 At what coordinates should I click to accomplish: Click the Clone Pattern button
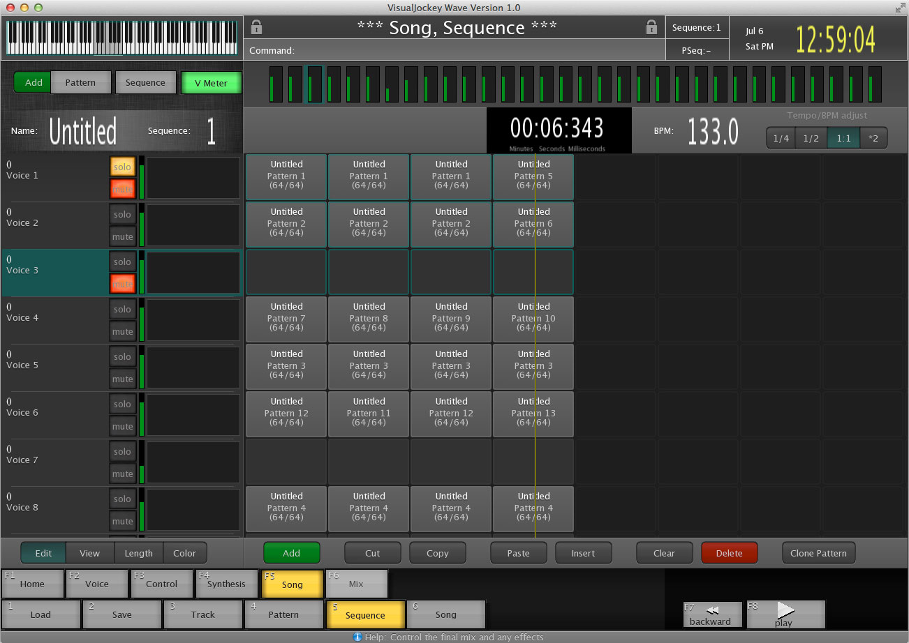818,553
